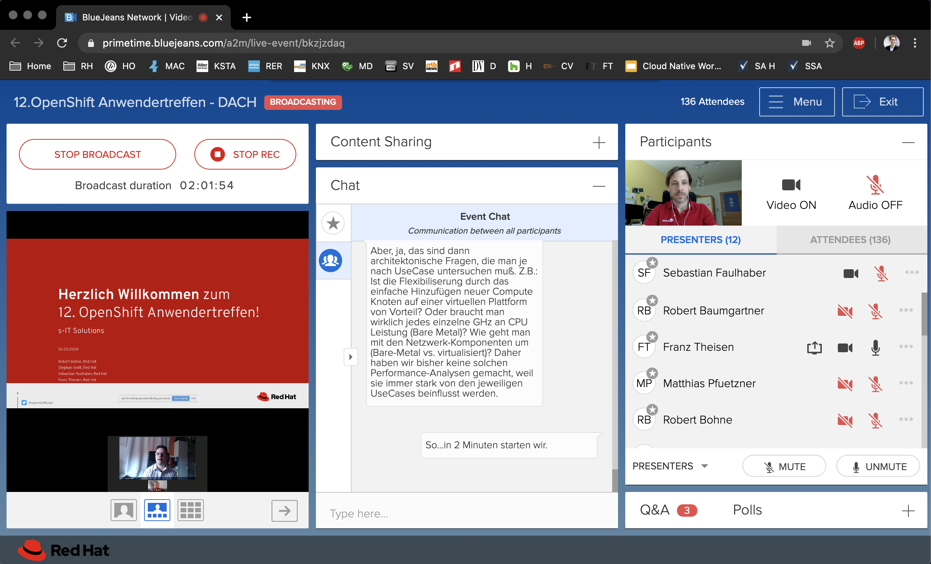Open the Cloud Native Wor... bookmark
This screenshot has width=931, height=564.
tap(673, 66)
